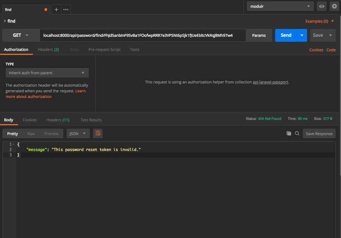Open tab options ellipsis menu
341x238 pixels.
(x=66, y=9)
